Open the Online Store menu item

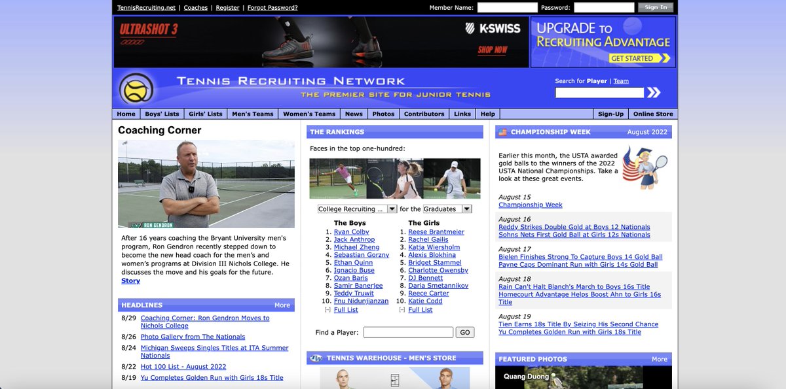653,114
